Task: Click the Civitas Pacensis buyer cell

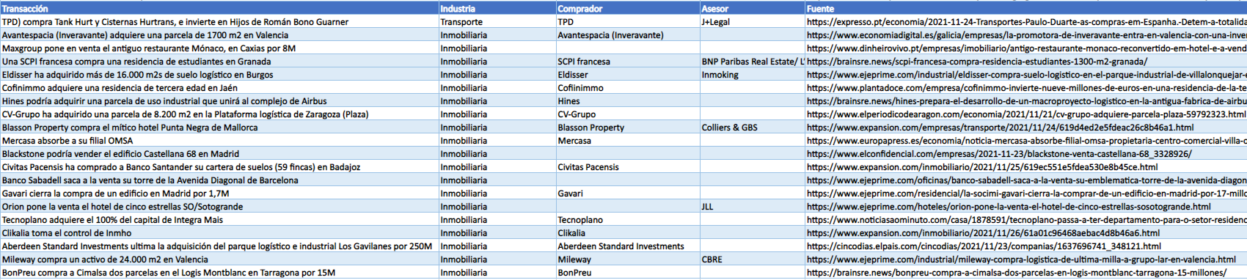Action: pyautogui.click(x=628, y=167)
